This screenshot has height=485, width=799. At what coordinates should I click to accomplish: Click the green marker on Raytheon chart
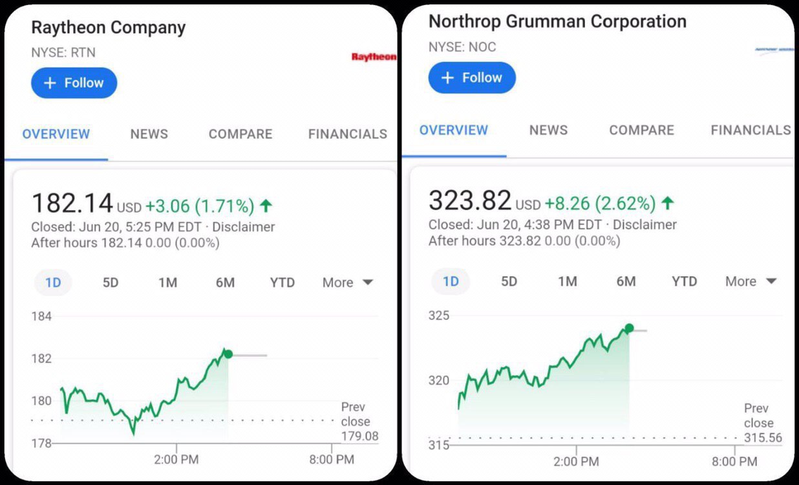[x=228, y=354]
